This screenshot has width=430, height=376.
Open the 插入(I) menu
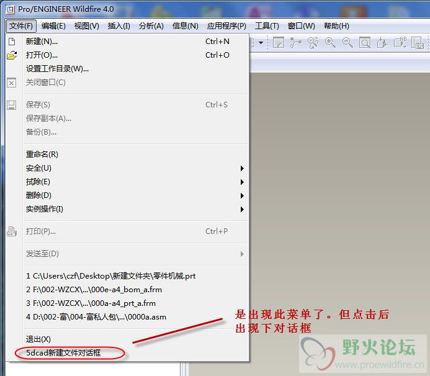tap(119, 26)
